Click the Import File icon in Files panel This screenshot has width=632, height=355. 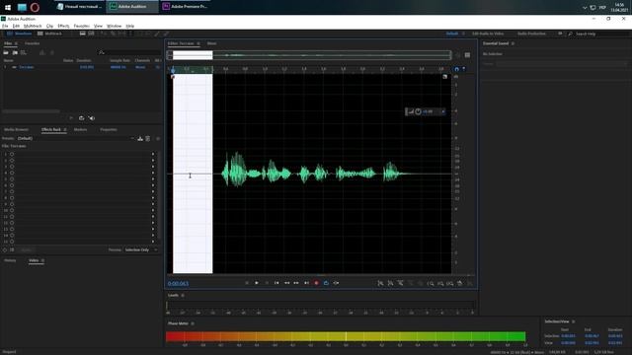pyautogui.click(x=15, y=52)
